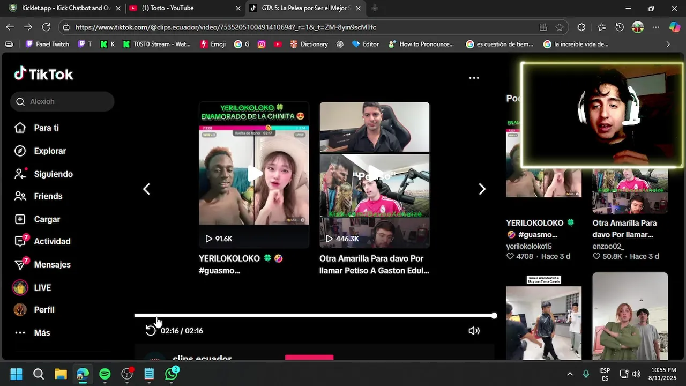This screenshot has height=386, width=686.
Task: Reload the TikTok page
Action: (x=46, y=27)
